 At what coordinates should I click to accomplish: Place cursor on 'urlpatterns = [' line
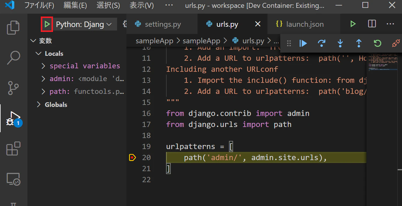point(200,146)
